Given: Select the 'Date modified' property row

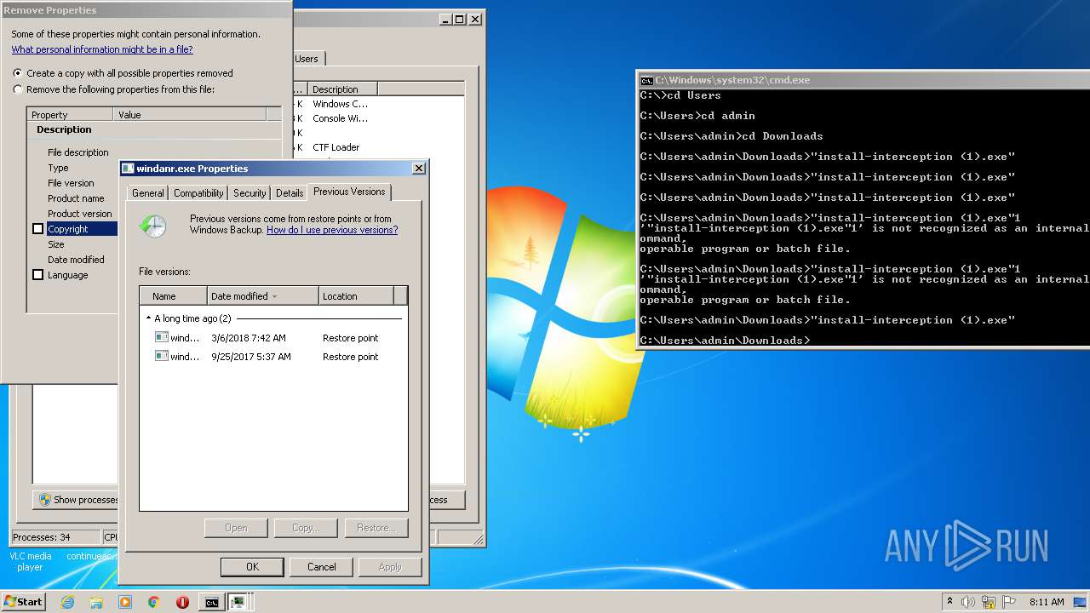Looking at the screenshot, I should pos(76,260).
